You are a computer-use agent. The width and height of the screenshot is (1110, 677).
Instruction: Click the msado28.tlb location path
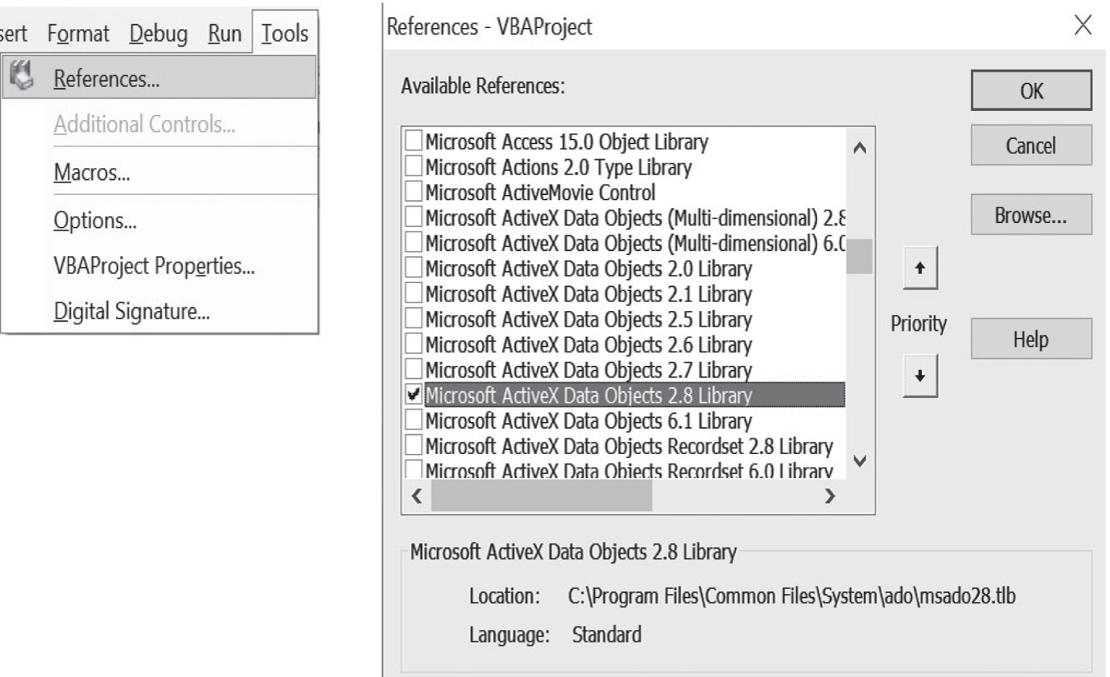click(792, 596)
